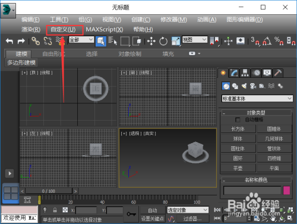Select the Cameras category icon
Viewport: 297px width, 224px height.
253,86
